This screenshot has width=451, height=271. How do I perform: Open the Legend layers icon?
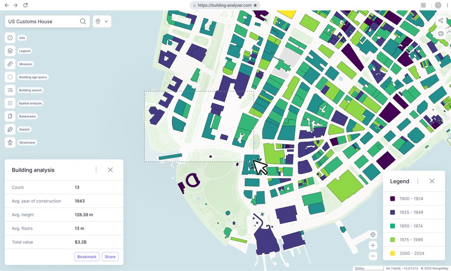pos(10,51)
